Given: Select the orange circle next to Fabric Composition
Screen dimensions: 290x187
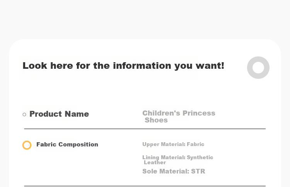Looking at the screenshot, I should (x=27, y=145).
